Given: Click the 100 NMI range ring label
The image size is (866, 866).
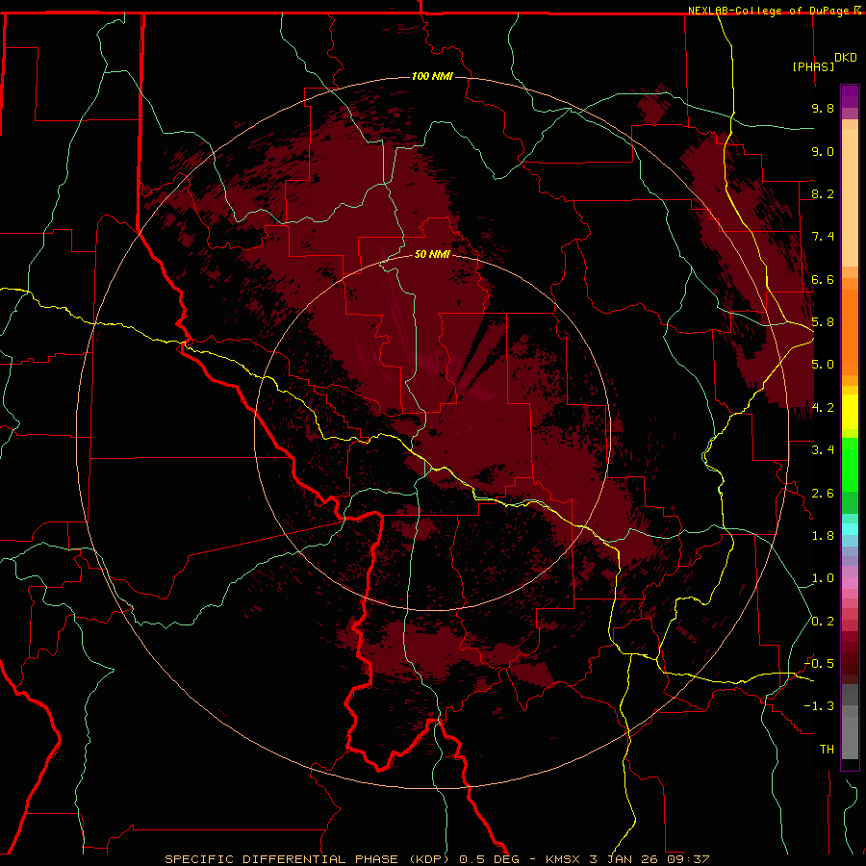Looking at the screenshot, I should click(x=432, y=76).
